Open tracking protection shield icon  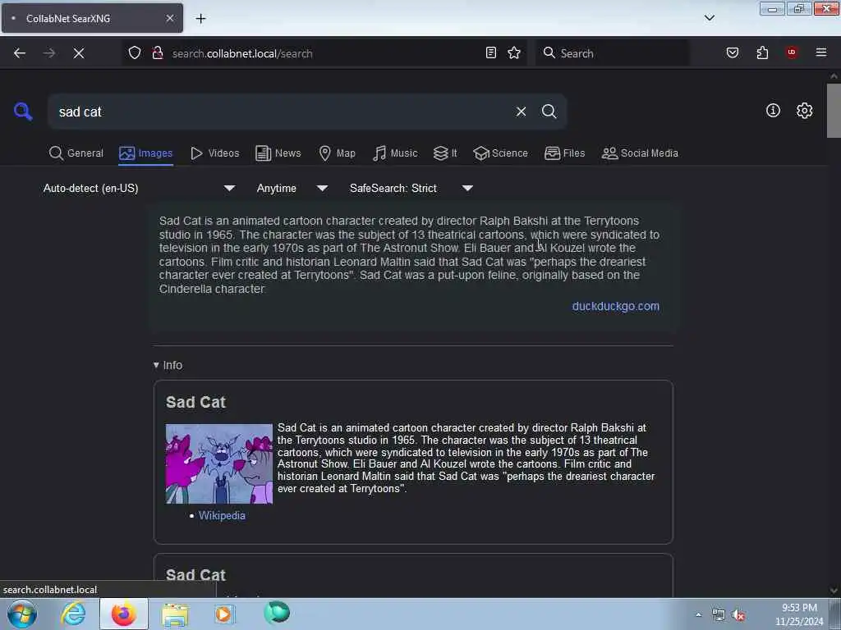pyautogui.click(x=135, y=53)
